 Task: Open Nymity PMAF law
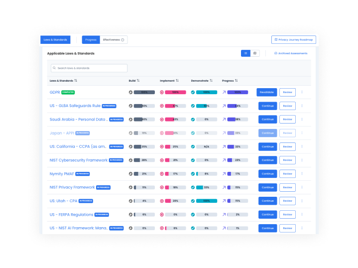tap(62, 174)
